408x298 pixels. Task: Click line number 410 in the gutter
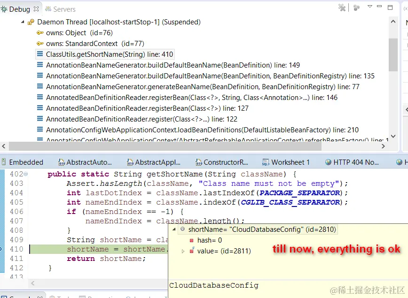pos(16,249)
